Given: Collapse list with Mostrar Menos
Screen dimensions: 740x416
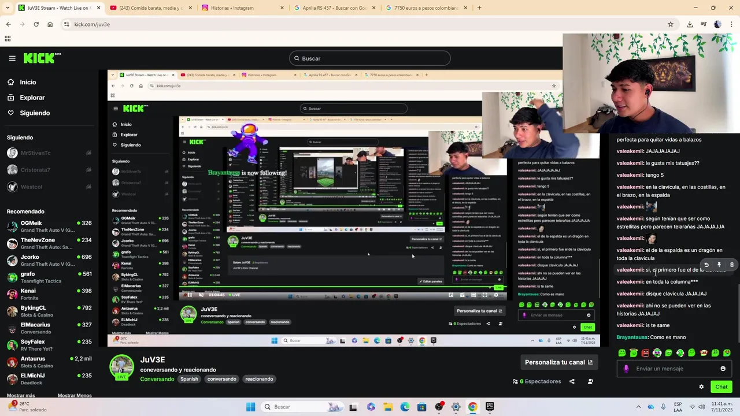Looking at the screenshot, I should tap(75, 395).
